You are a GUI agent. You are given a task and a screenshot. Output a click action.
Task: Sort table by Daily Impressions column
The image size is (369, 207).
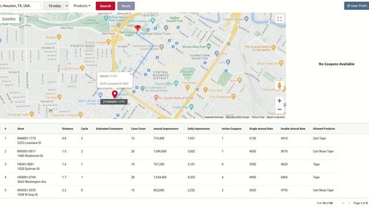coord(198,129)
